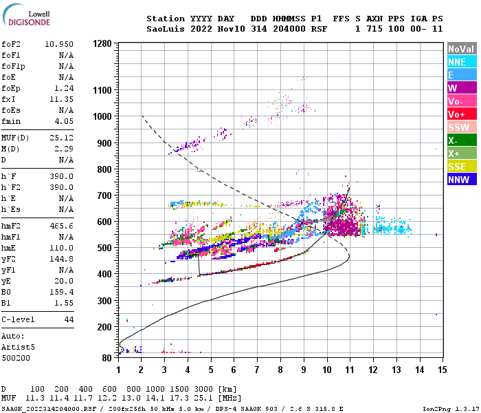Click the 1280 km y-axis label
The width and height of the screenshot is (481, 413).
[x=102, y=43]
